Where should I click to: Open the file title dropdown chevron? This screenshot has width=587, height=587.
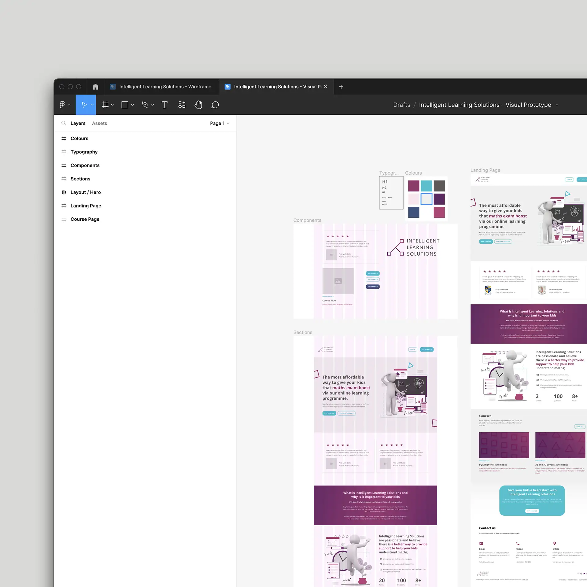point(557,105)
